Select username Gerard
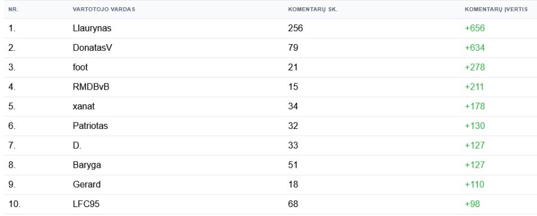 coord(87,184)
